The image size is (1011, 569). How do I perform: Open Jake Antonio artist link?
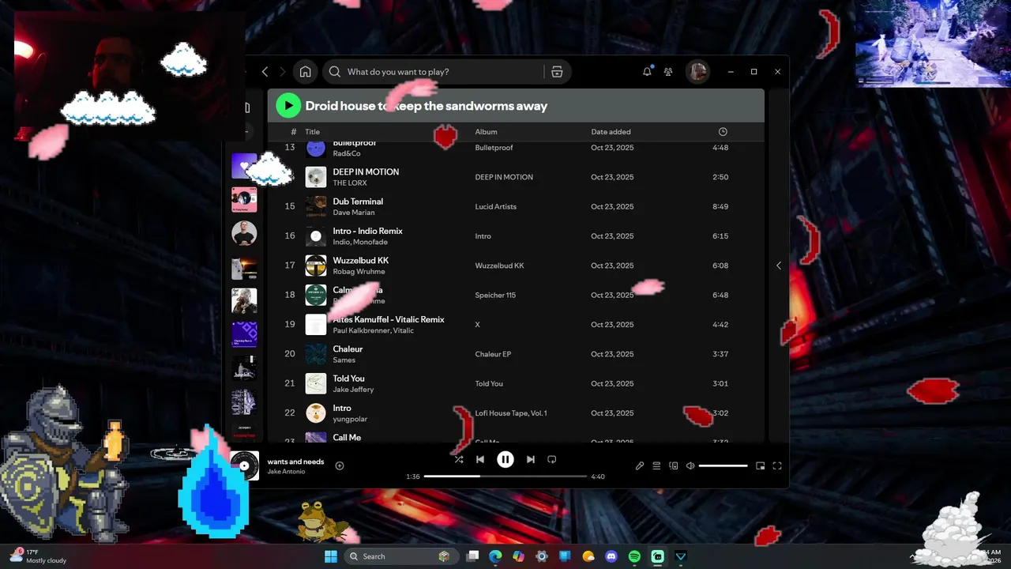(x=286, y=472)
